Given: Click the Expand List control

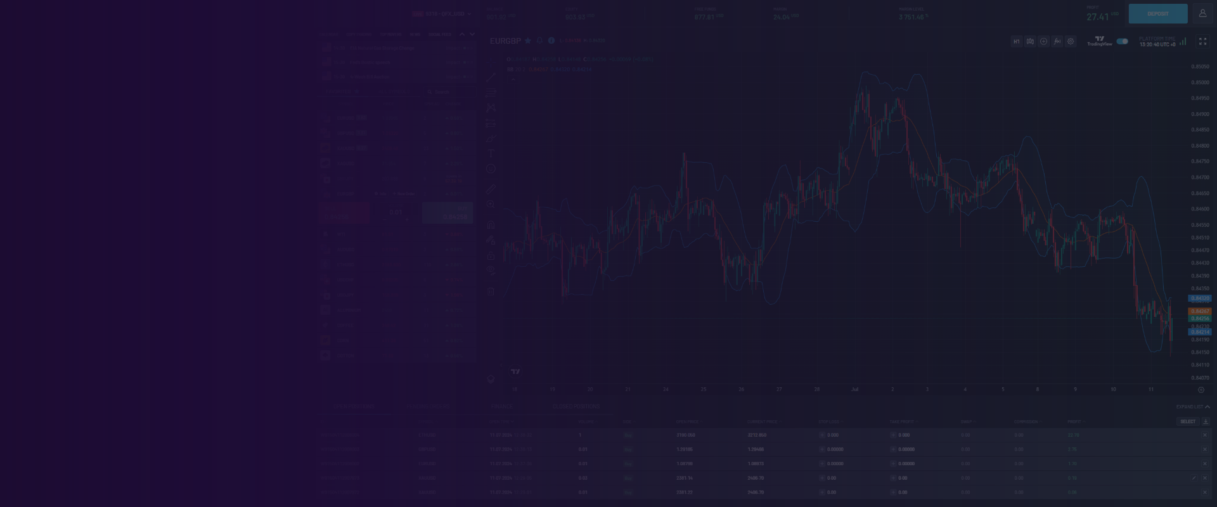Looking at the screenshot, I should pyautogui.click(x=1192, y=407).
